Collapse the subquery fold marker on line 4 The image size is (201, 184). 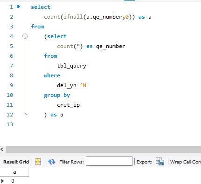click(25, 36)
